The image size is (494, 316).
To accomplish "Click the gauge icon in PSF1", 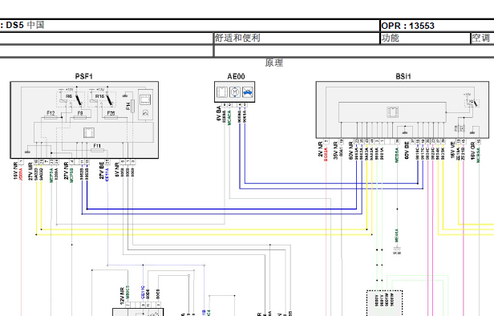I will [146, 113].
